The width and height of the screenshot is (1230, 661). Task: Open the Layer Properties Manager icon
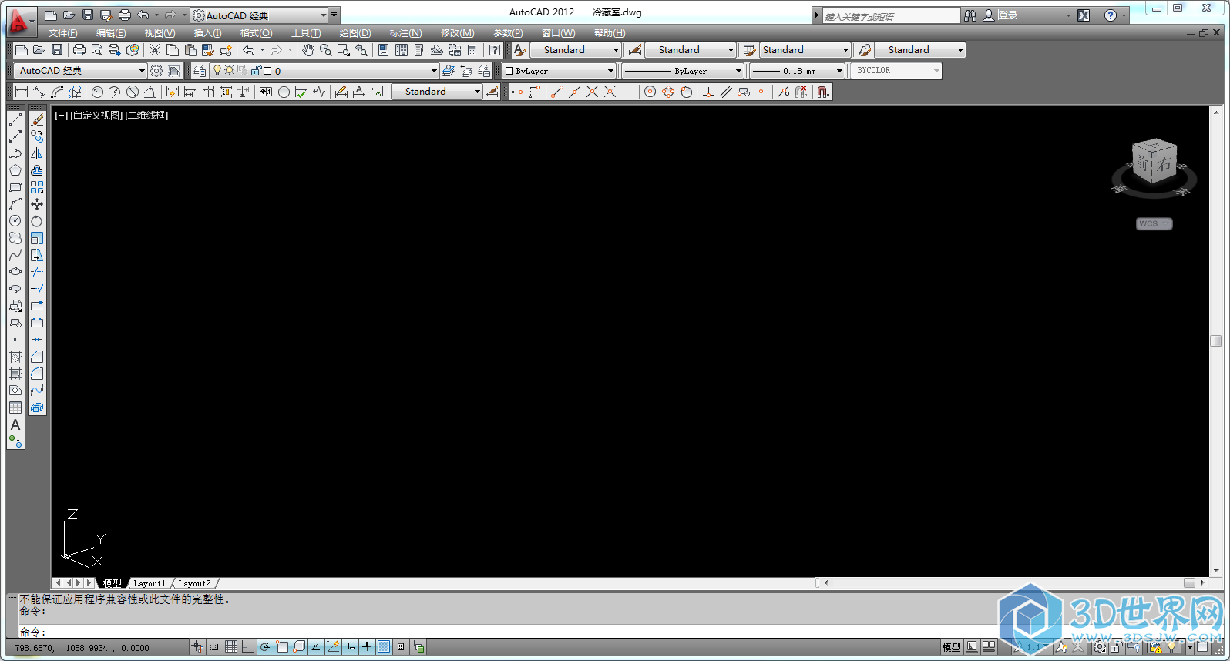pos(200,71)
